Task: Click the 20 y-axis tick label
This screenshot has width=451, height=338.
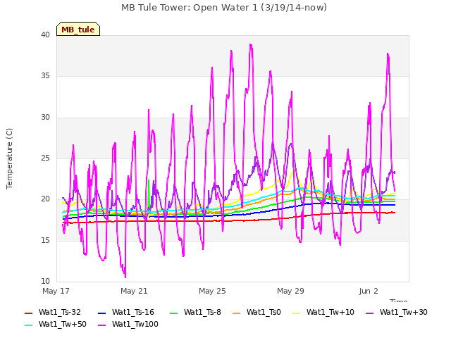Action: (x=45, y=199)
